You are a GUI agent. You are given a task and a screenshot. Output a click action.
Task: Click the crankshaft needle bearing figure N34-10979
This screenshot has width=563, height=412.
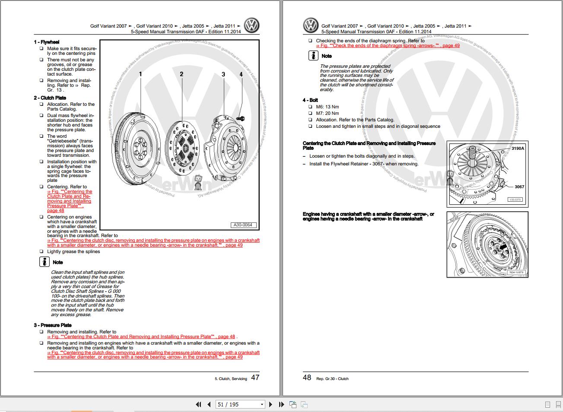[x=487, y=244]
